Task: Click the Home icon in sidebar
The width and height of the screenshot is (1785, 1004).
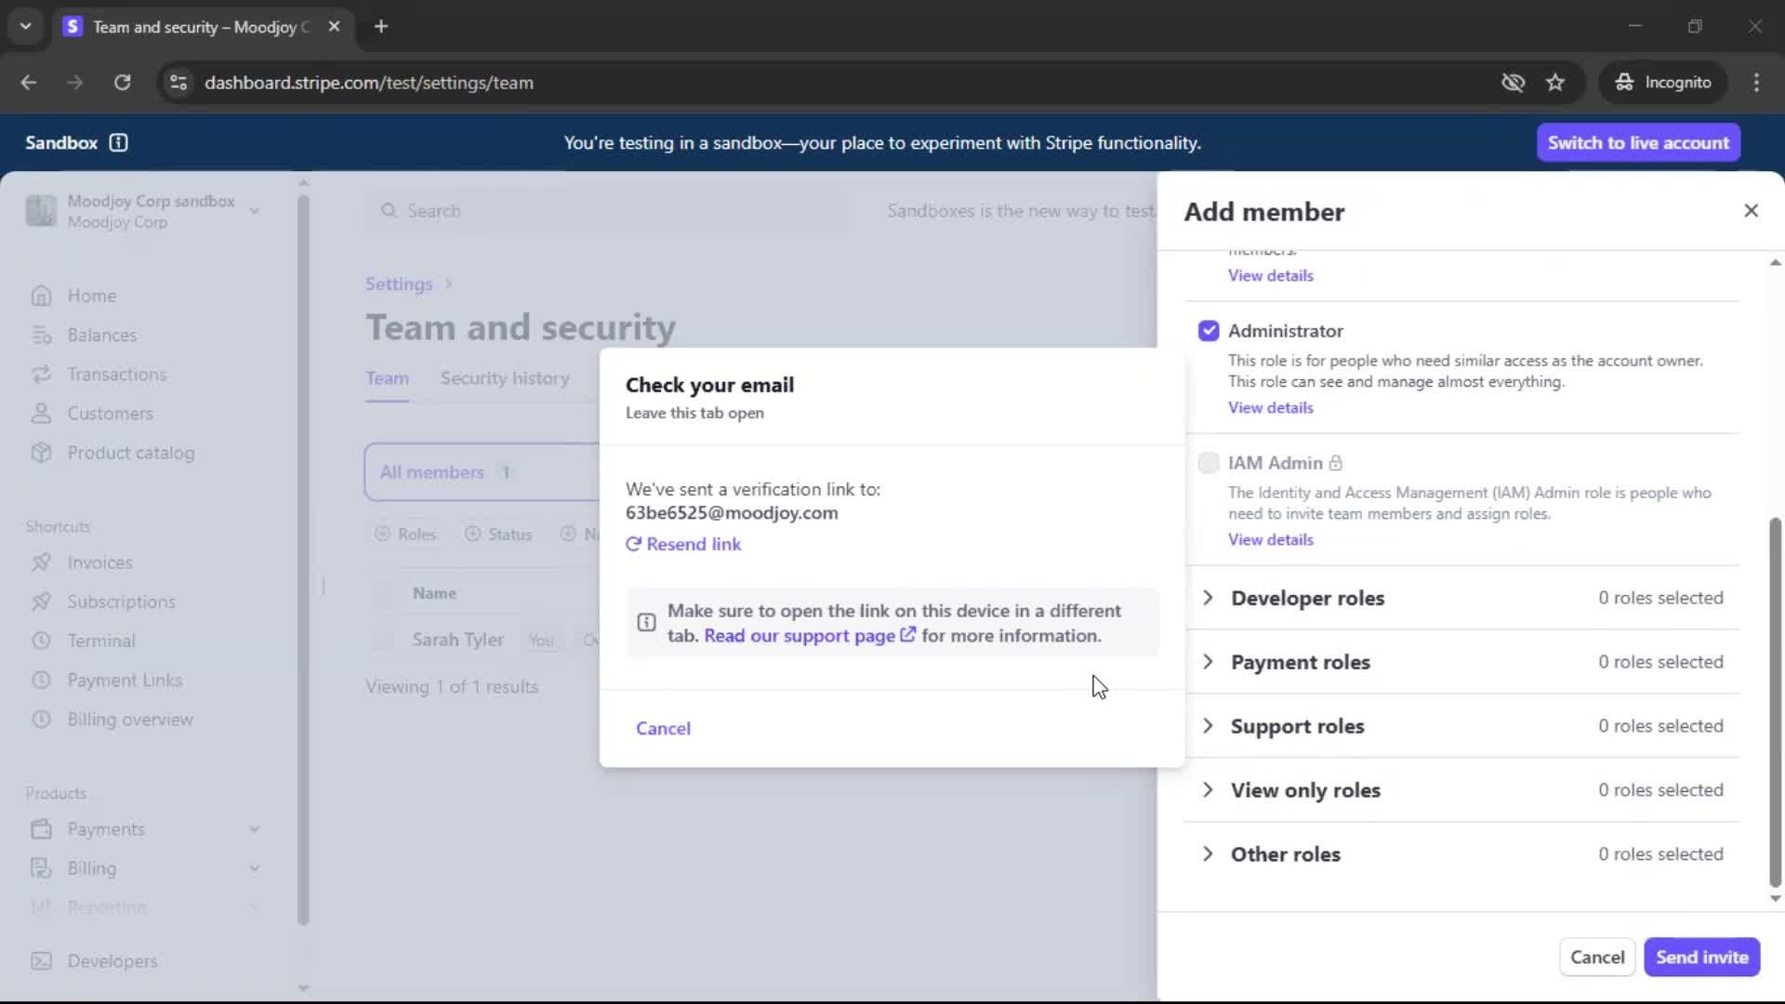Action: 41,296
